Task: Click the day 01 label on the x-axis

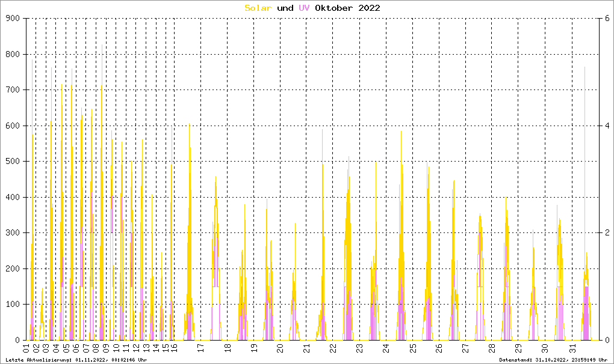Action: pos(26,348)
